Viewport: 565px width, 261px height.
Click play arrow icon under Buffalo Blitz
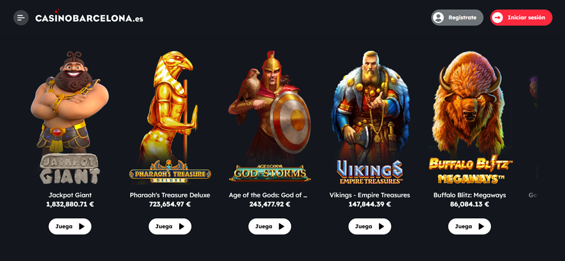(x=481, y=226)
